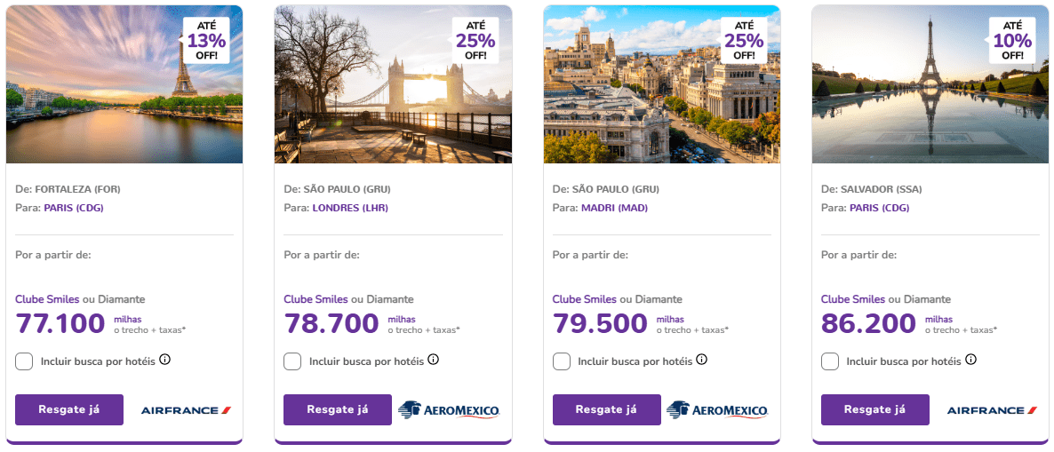Redeem the São Paulo to Londres offer
Screen dimensions: 1054x452
[338, 410]
